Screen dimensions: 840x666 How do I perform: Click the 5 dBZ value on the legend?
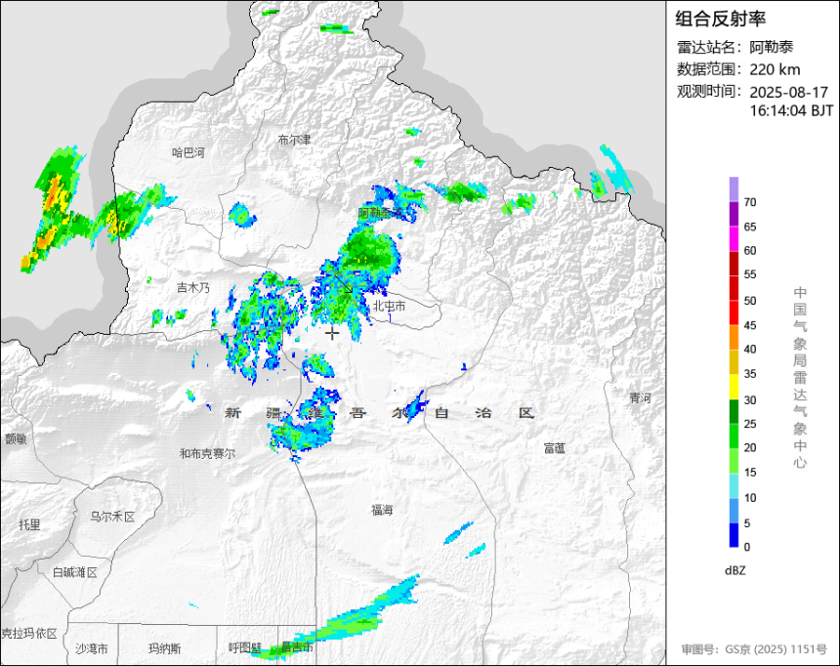[x=747, y=523]
